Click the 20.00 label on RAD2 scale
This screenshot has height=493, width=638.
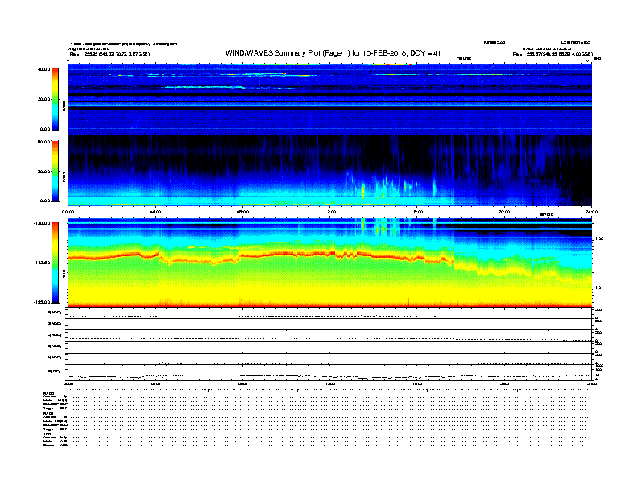[x=44, y=99]
